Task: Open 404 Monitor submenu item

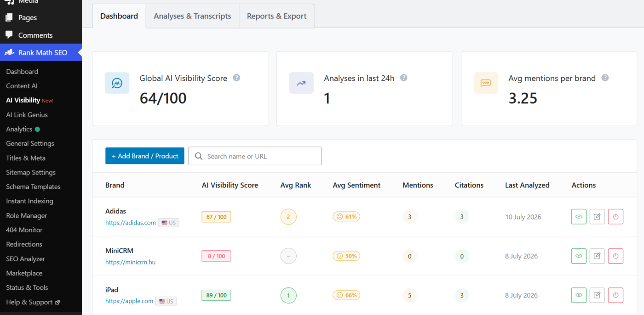Action: pos(24,230)
